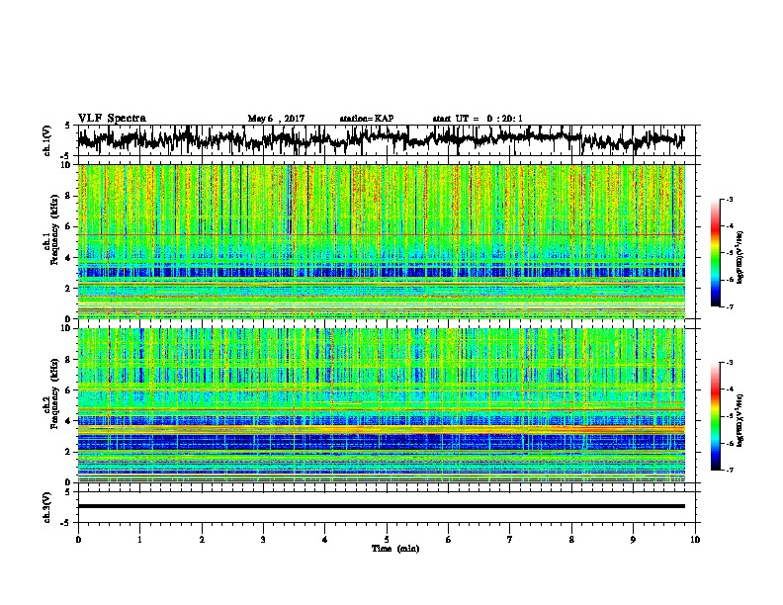
Task: Click inside the ch.1 spectrogram panel
Action: pos(381,241)
